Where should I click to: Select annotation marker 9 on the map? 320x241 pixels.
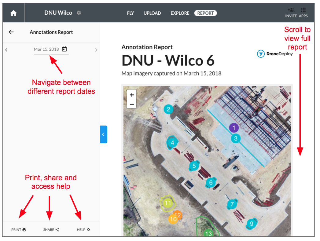252,224
